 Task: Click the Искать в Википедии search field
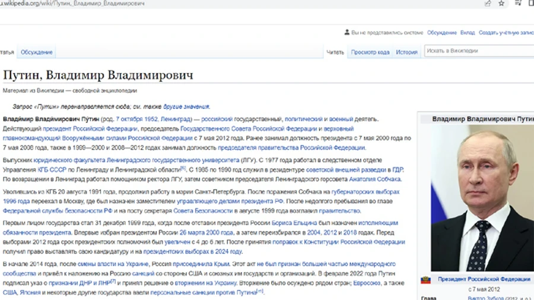tap(479, 51)
